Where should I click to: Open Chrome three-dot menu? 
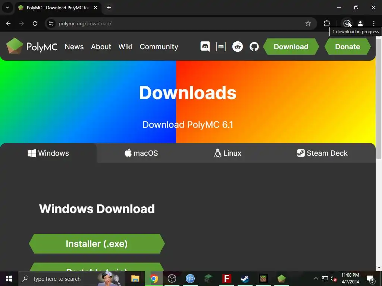374,23
